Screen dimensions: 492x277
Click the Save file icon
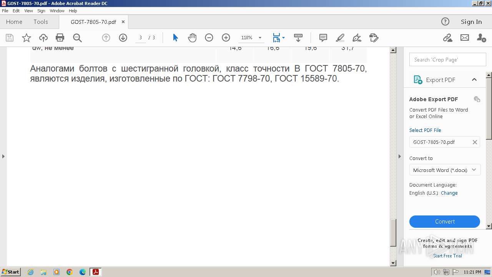coord(10,38)
